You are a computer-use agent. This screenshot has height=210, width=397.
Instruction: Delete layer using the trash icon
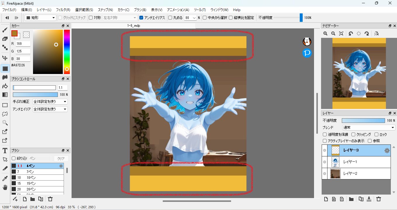379,199
